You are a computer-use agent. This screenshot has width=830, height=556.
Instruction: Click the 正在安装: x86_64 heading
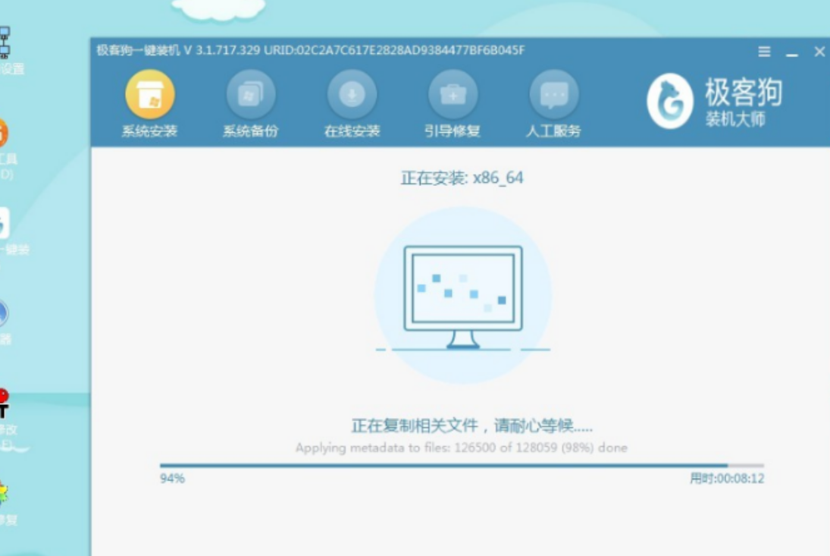tap(462, 178)
